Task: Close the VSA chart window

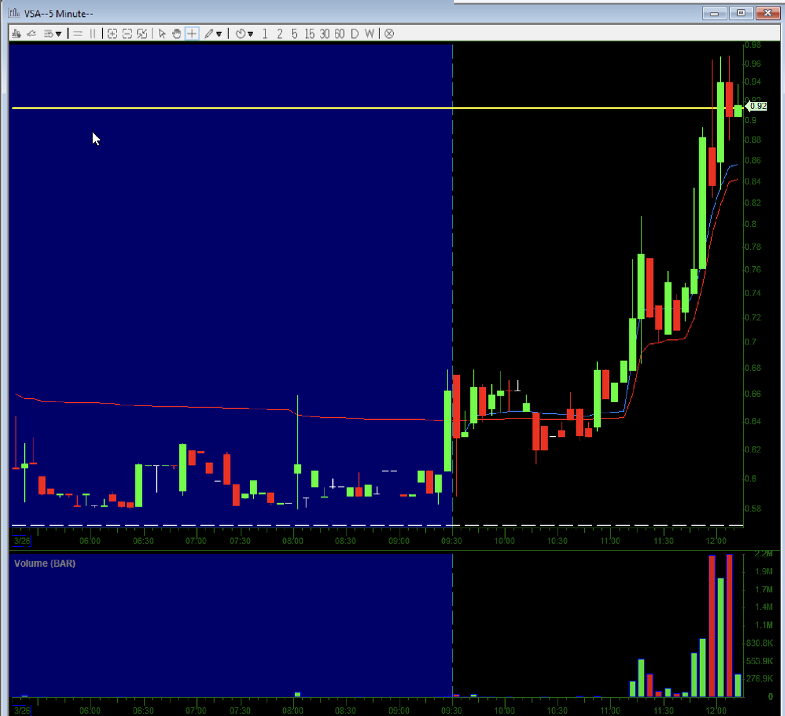Action: pos(767,12)
